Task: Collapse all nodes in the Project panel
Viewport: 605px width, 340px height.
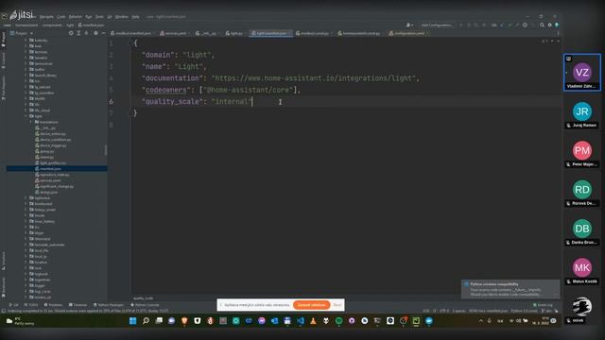Action: coord(86,33)
